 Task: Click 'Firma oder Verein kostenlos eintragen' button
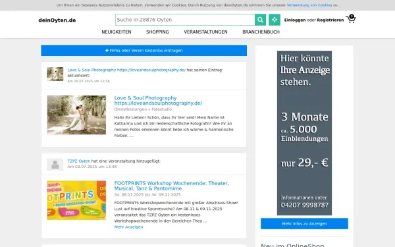(x=144, y=51)
